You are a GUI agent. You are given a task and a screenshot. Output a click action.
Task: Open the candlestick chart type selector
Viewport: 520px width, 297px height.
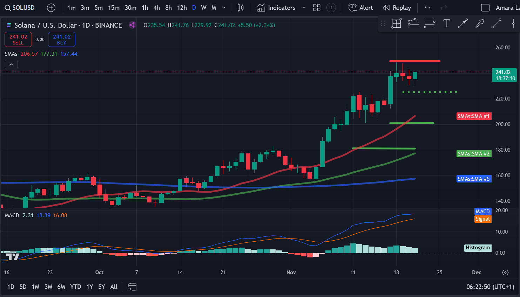241,8
